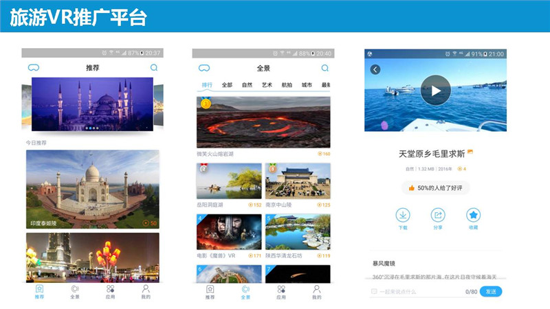Open 我的 profile icon on 推荐 screen
This screenshot has width=550, height=309.
tap(146, 292)
